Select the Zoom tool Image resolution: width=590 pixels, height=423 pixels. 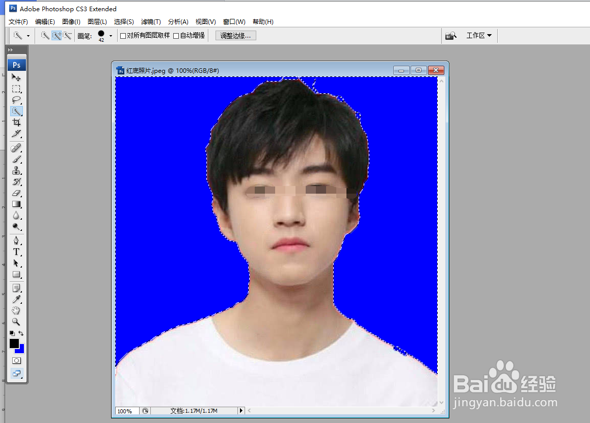tap(17, 322)
